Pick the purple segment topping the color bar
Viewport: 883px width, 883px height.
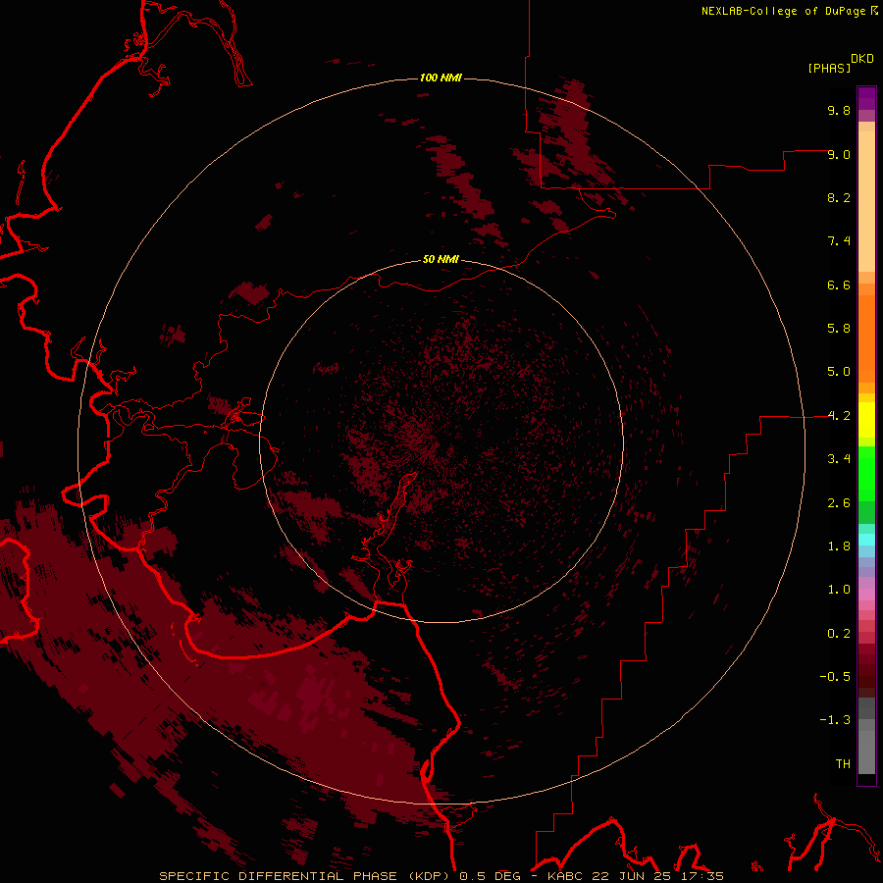(x=866, y=98)
